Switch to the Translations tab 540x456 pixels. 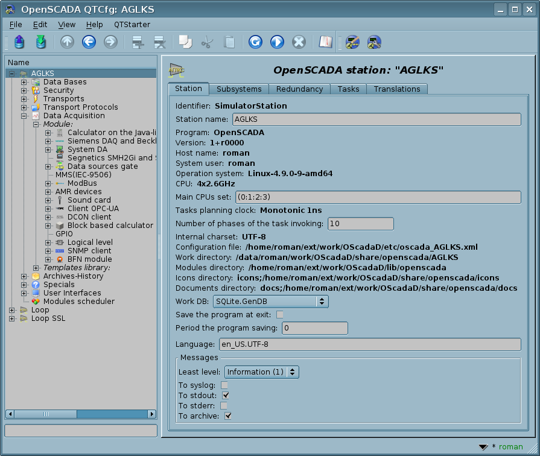point(397,89)
